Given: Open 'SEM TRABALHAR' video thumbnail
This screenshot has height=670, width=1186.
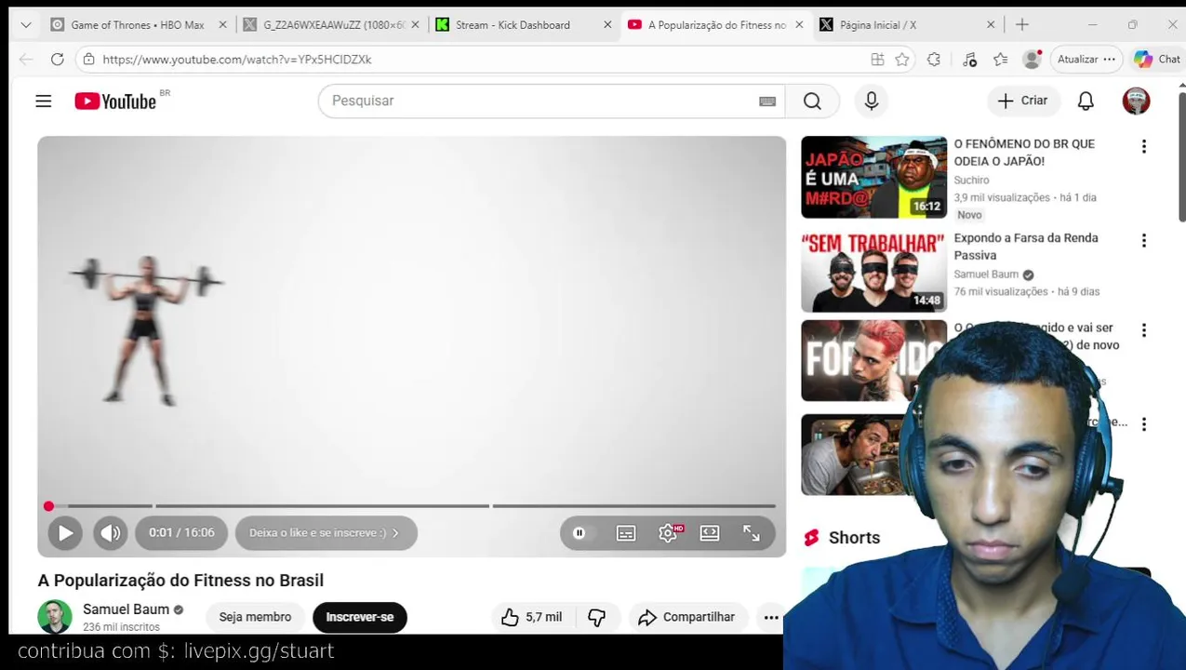Looking at the screenshot, I should 873,271.
